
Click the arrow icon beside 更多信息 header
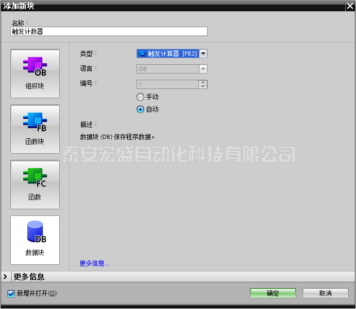(x=5, y=277)
